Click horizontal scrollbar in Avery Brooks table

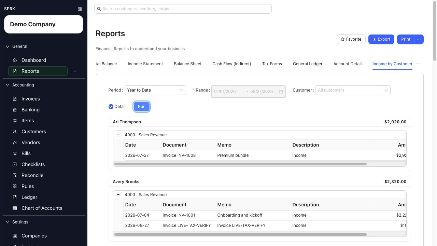(x=240, y=234)
